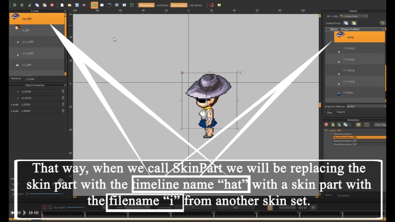Click the green picture icon in Animations
This screenshot has width=395, height=222.
(358, 125)
